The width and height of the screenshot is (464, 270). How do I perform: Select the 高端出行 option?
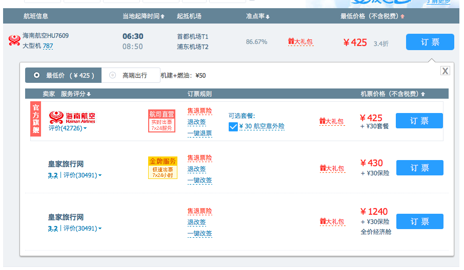(131, 75)
